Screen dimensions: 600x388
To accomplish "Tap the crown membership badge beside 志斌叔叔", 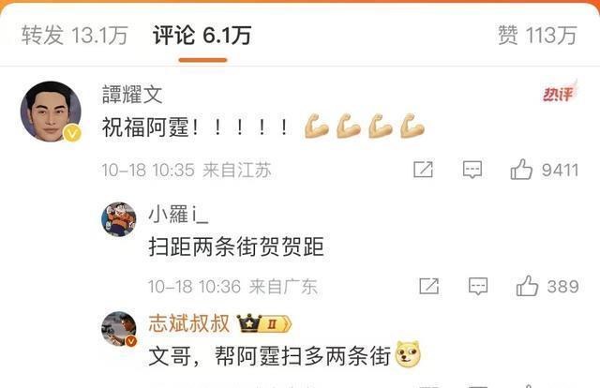I will (264, 323).
